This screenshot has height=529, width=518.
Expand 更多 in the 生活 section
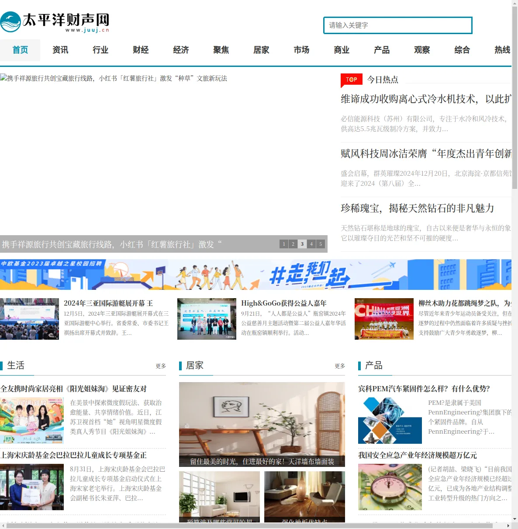point(161,366)
